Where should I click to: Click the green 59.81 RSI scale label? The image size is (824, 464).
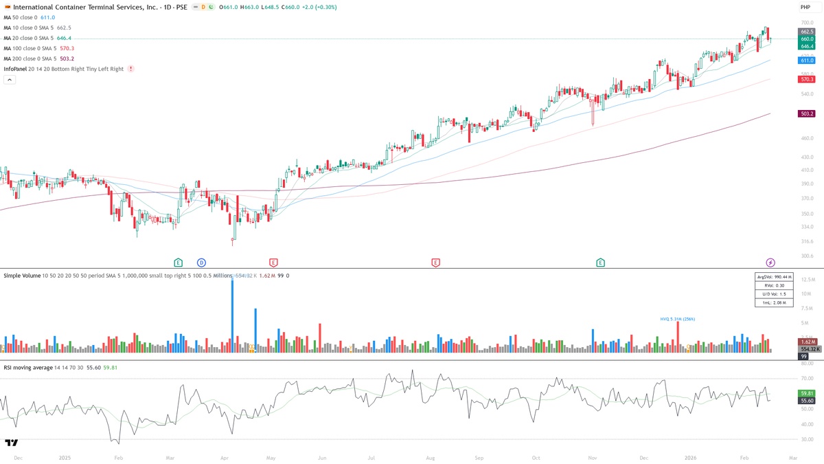(807, 393)
